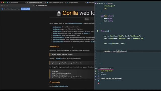Viewport: 161px width, 91px height.
Task: Run main function via green gutter arrow
Action: point(98,31)
